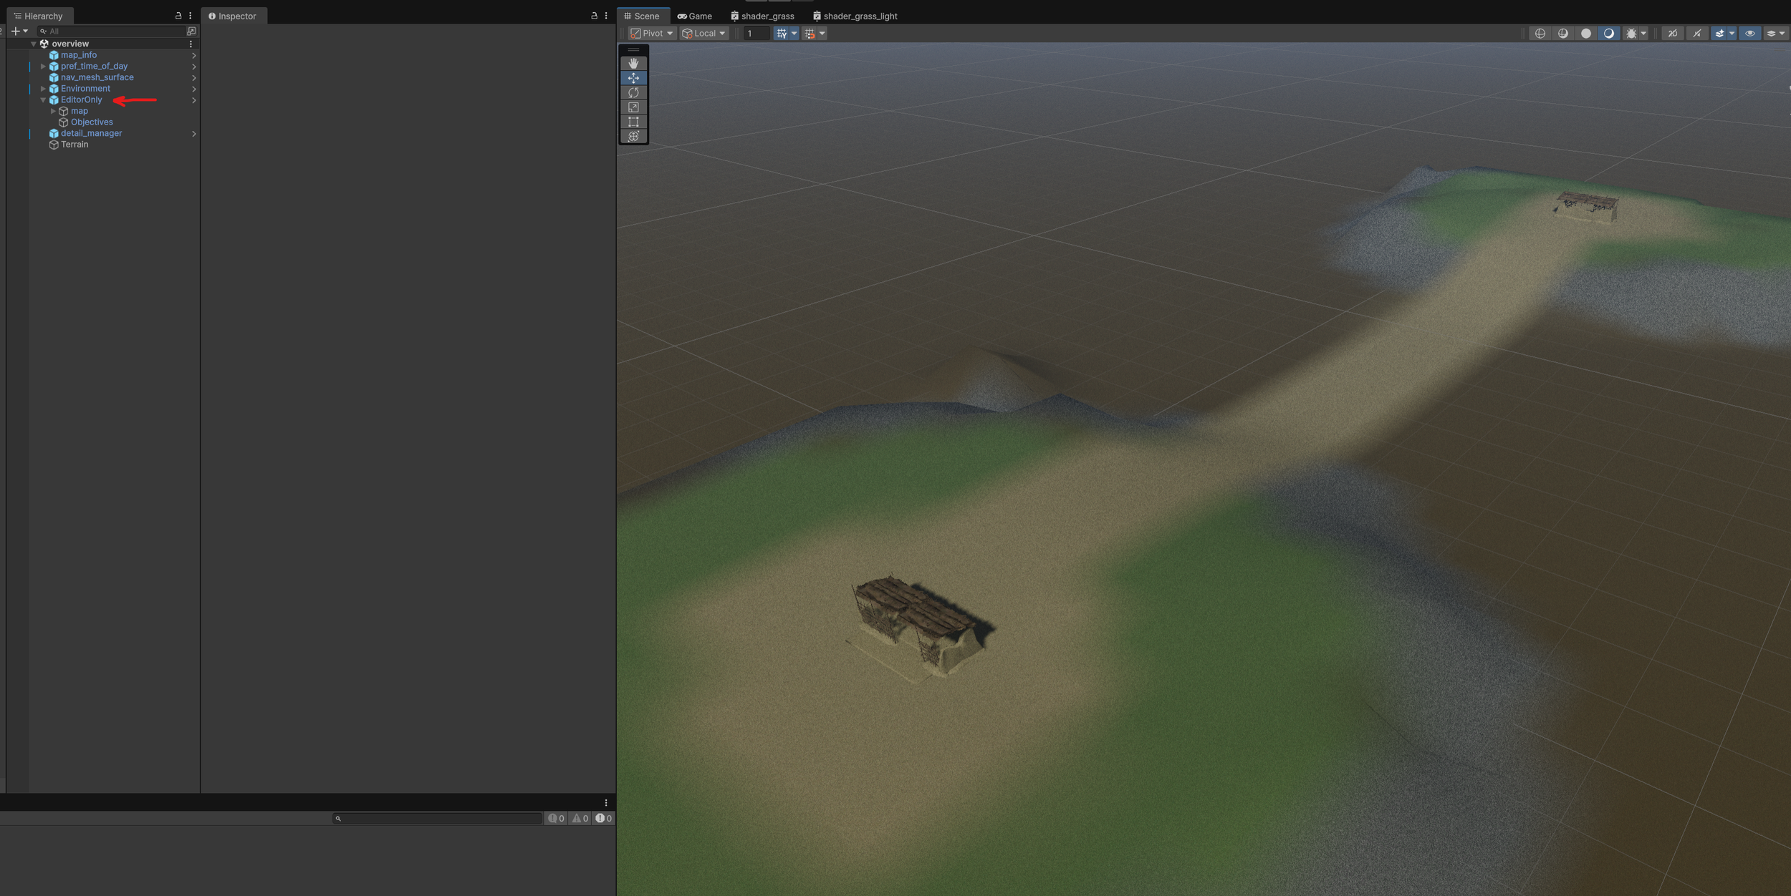1791x896 pixels.
Task: Select the Hand view tool
Action: click(633, 63)
